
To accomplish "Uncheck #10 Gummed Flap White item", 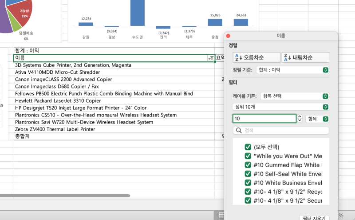I will [x=248, y=165].
